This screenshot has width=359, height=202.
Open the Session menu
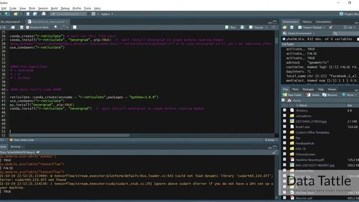(x=43, y=8)
